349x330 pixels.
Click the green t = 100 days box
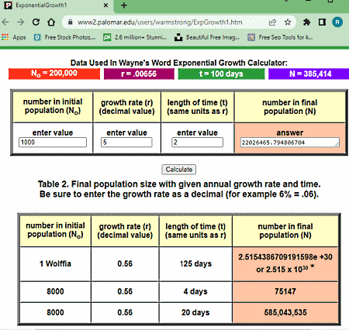click(x=221, y=74)
